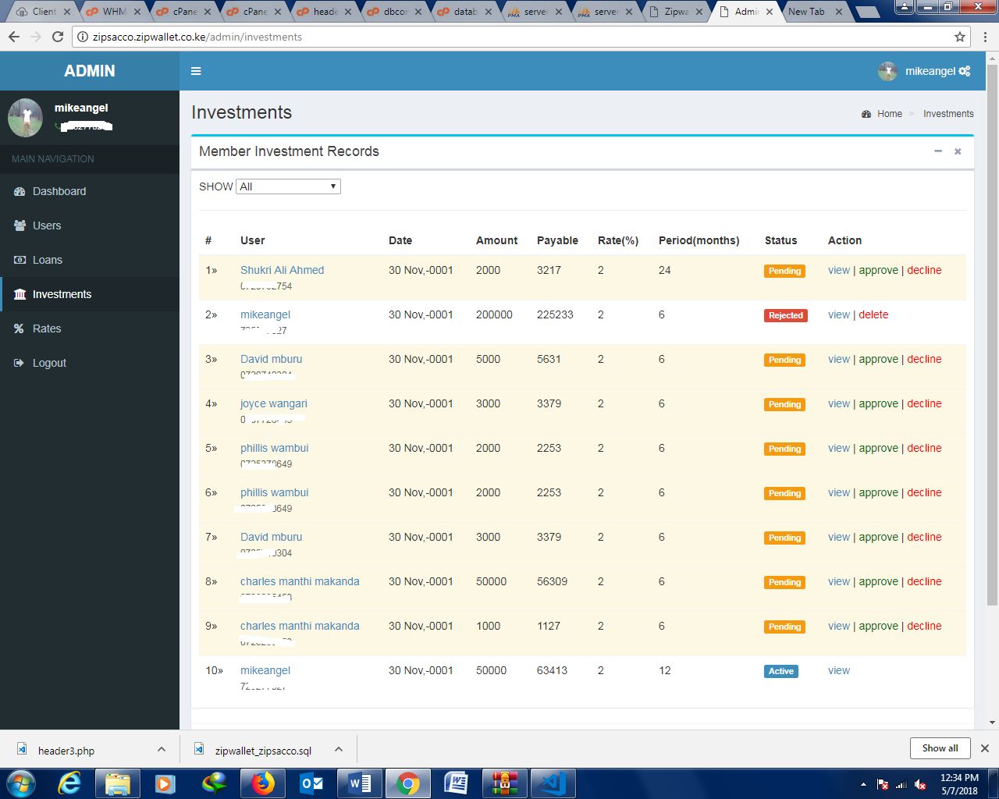This screenshot has height=799, width=999.
Task: Switch to Chrome in the taskbar
Action: click(408, 783)
